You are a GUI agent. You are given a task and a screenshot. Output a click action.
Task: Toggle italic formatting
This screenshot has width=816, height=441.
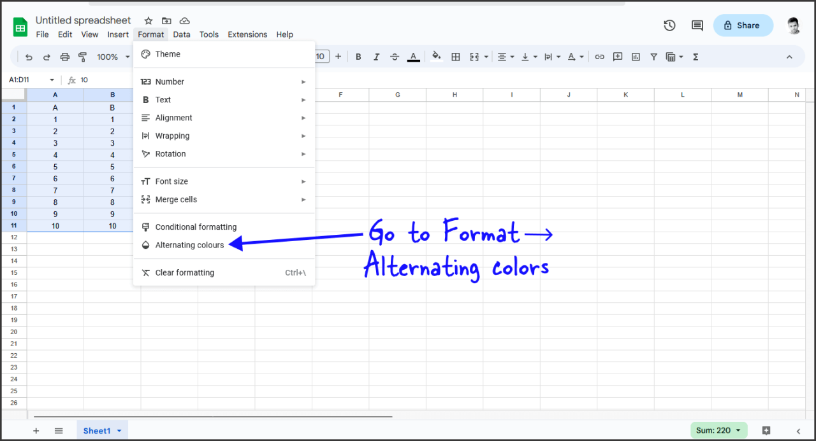pyautogui.click(x=376, y=57)
